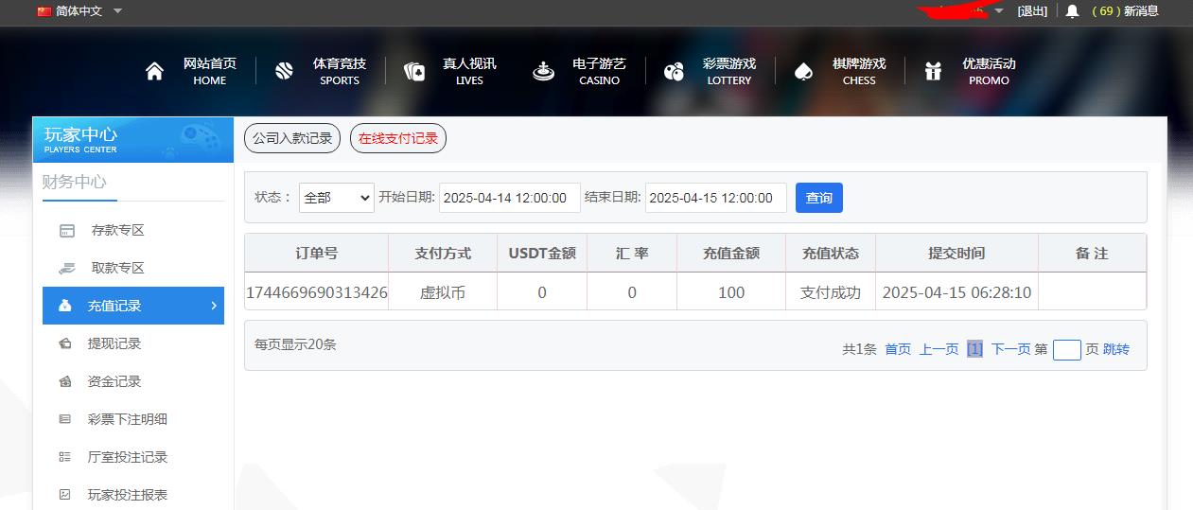The width and height of the screenshot is (1193, 510).
Task: Click the 充值金额 value 100
Action: [x=731, y=292]
